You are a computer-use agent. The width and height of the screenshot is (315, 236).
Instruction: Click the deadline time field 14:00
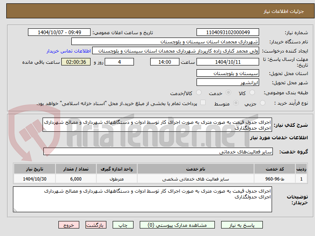165,62
